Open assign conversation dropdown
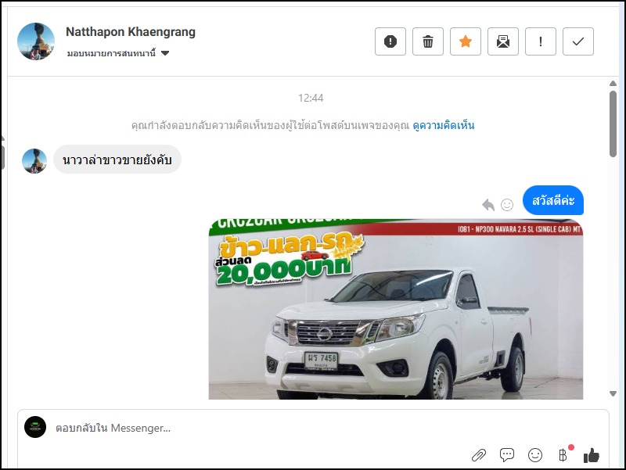The image size is (626, 470). (118, 53)
